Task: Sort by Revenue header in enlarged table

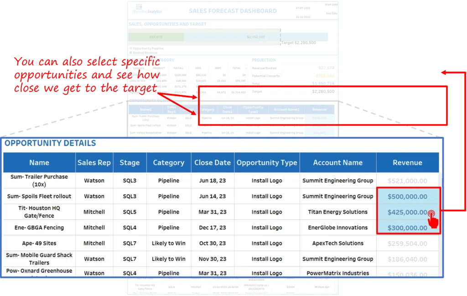Action: coord(407,162)
